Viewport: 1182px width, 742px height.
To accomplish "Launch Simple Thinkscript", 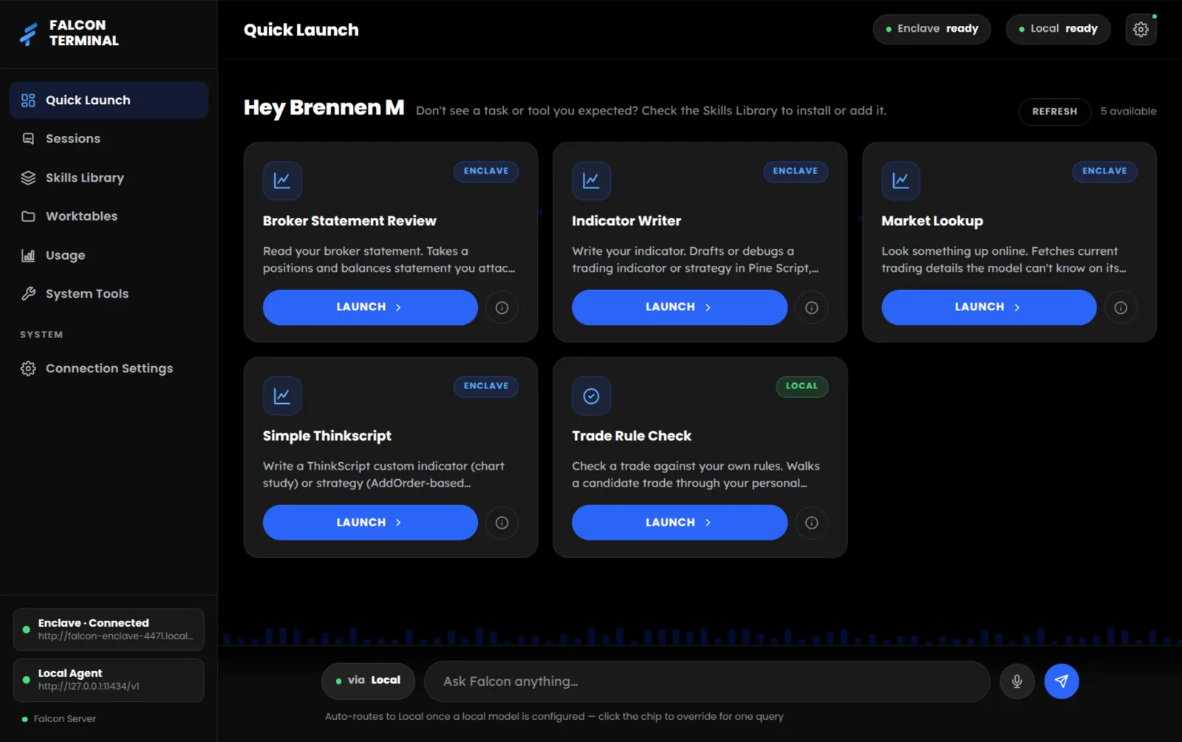I will (370, 523).
